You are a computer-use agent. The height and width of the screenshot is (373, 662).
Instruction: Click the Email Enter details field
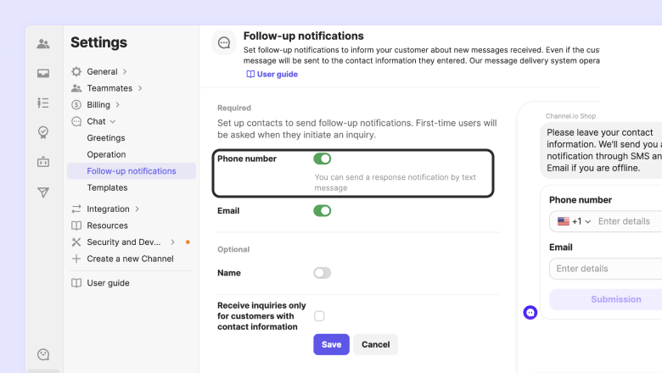coord(607,269)
